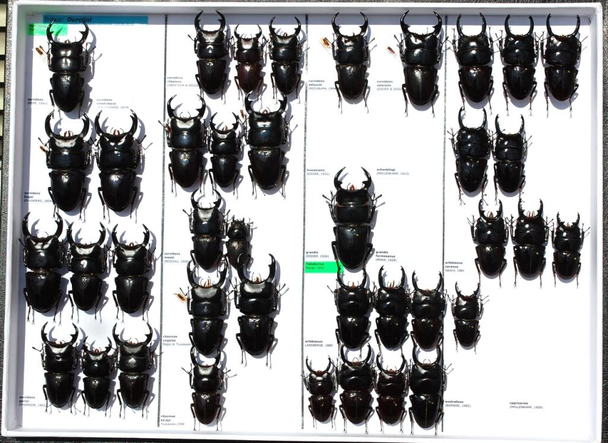Click the blue 'Tribus: Dorcini' header label
Viewport: 608px width, 443px height.
[95, 20]
